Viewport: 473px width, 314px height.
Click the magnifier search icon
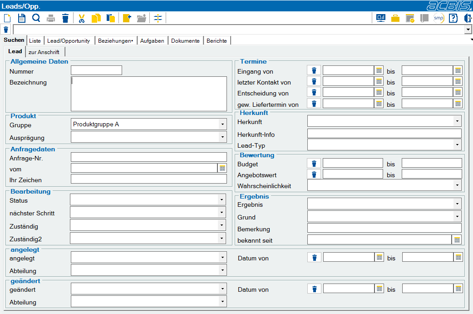click(x=36, y=18)
